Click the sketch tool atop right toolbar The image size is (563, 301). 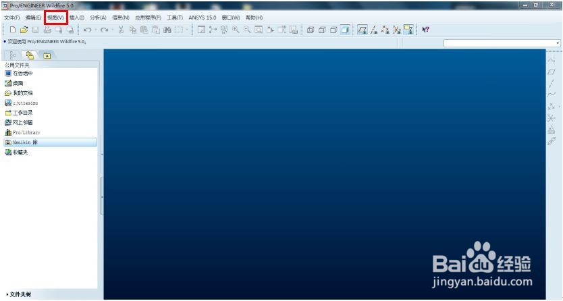click(x=551, y=60)
